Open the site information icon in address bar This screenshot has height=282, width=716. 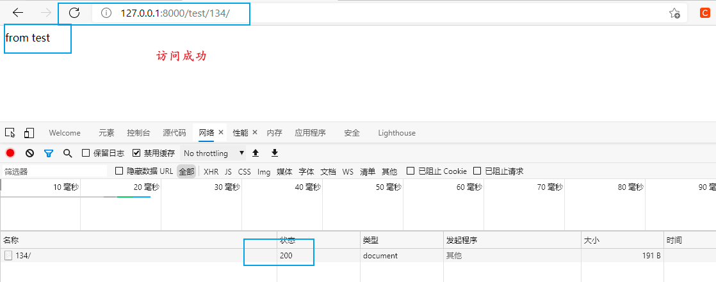[x=106, y=13]
